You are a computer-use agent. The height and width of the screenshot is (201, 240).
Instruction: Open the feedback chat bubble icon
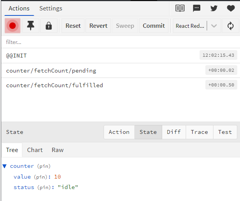pos(197,8)
